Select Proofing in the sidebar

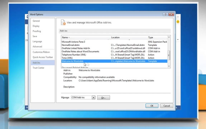[37, 31]
